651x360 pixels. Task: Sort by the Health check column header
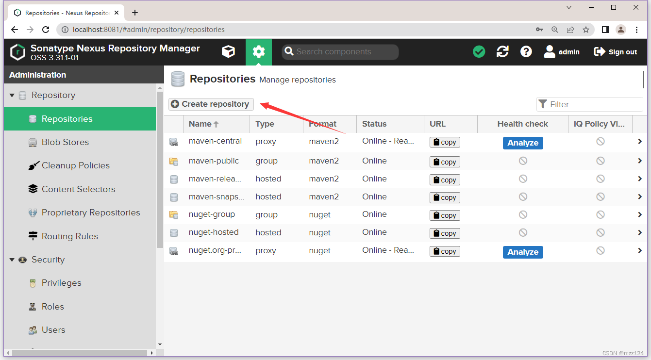click(523, 124)
